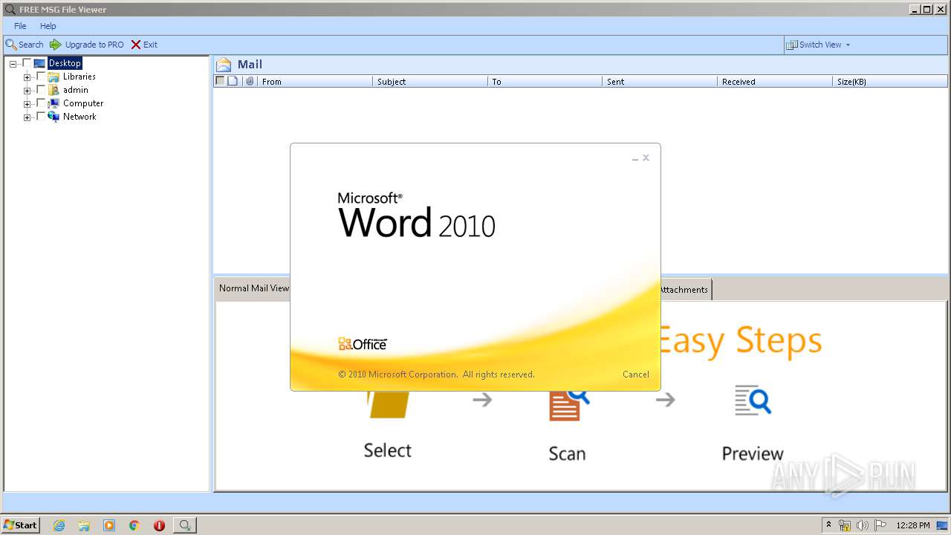Viewport: 951px width, 535px height.
Task: Sort mail list by From column
Action: (315, 82)
